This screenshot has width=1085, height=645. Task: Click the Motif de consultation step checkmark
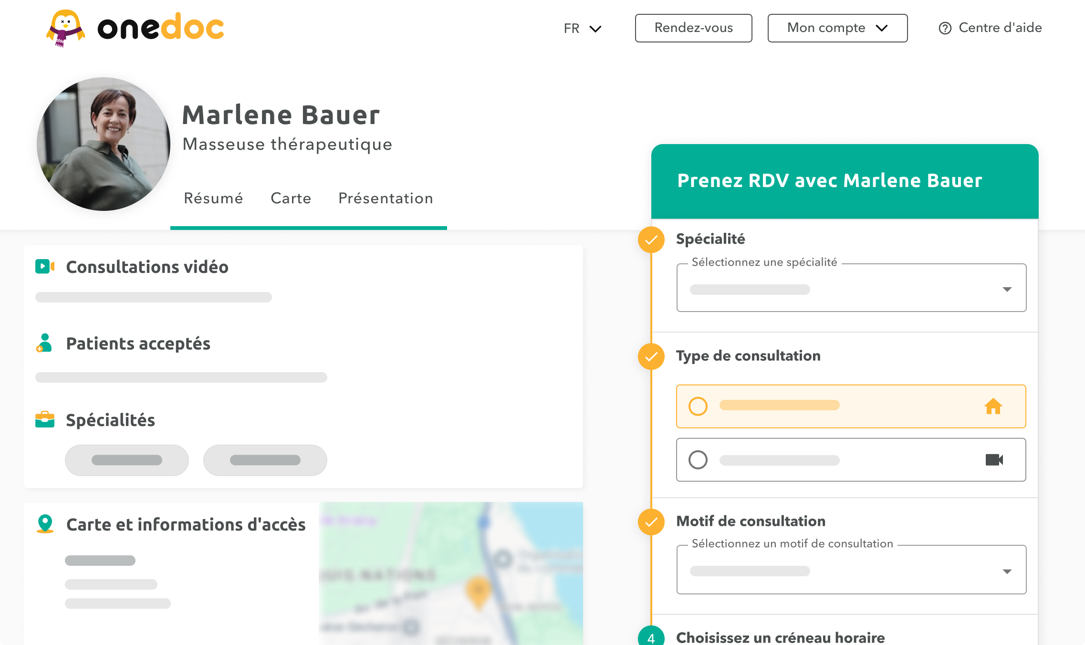pos(651,522)
